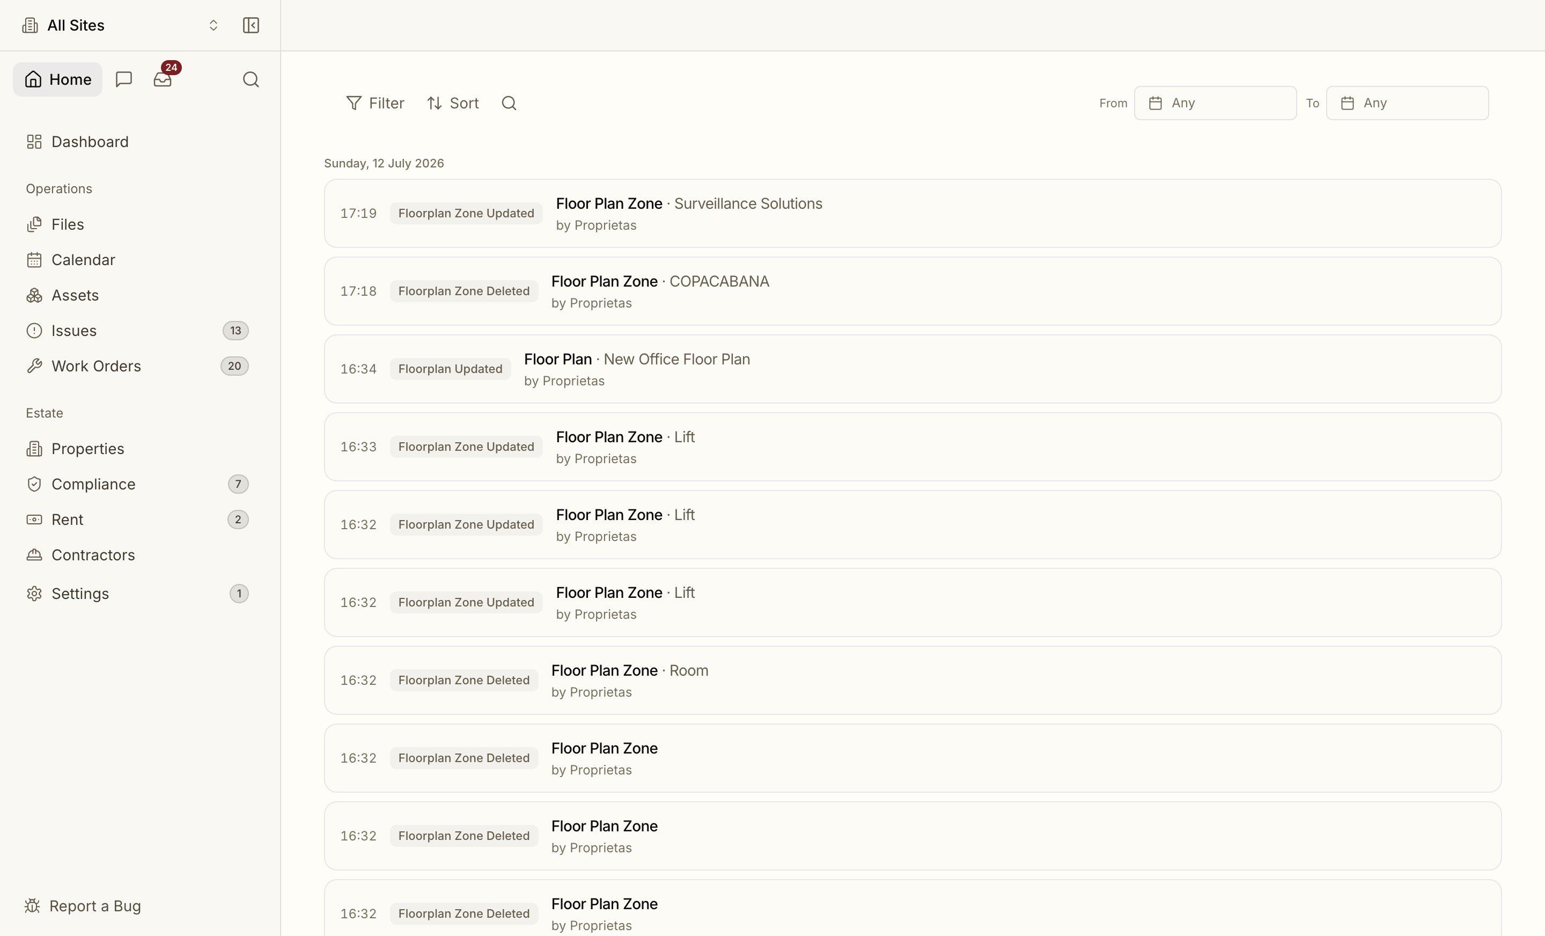Click the Compliance shield icon
This screenshot has width=1545, height=936.
[x=34, y=484]
